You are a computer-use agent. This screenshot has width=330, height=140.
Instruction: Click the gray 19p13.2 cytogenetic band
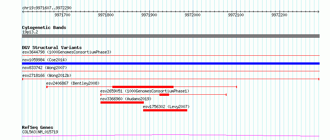tap(171, 36)
